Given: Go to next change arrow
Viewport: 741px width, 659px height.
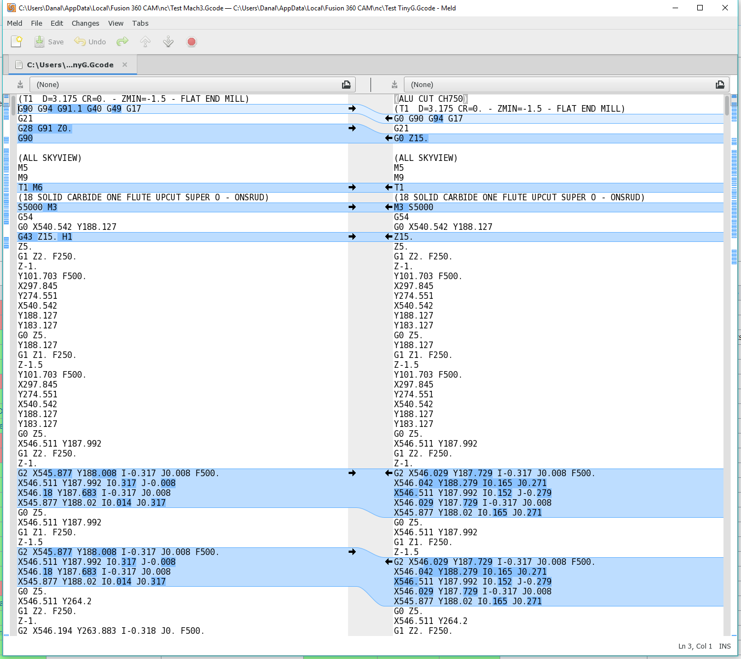Looking at the screenshot, I should pos(169,42).
